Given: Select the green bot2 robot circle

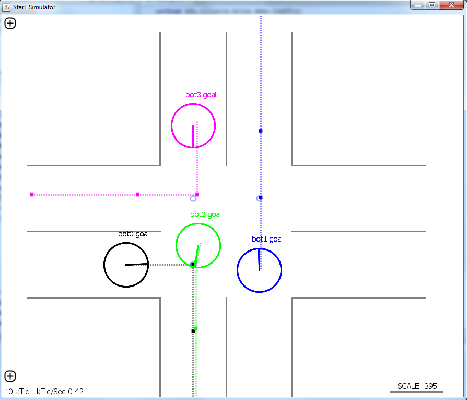Looking at the screenshot, I should tap(198, 246).
